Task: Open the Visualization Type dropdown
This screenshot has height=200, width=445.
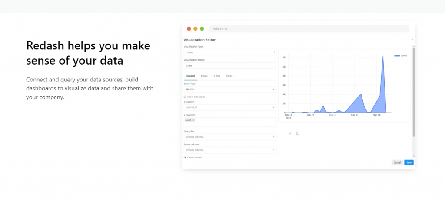Action: (x=230, y=52)
